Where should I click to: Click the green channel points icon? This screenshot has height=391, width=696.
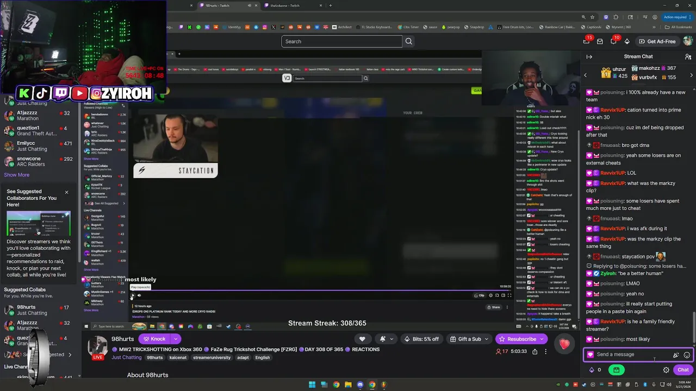(616, 370)
